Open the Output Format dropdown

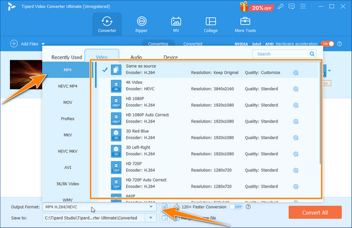99,207
